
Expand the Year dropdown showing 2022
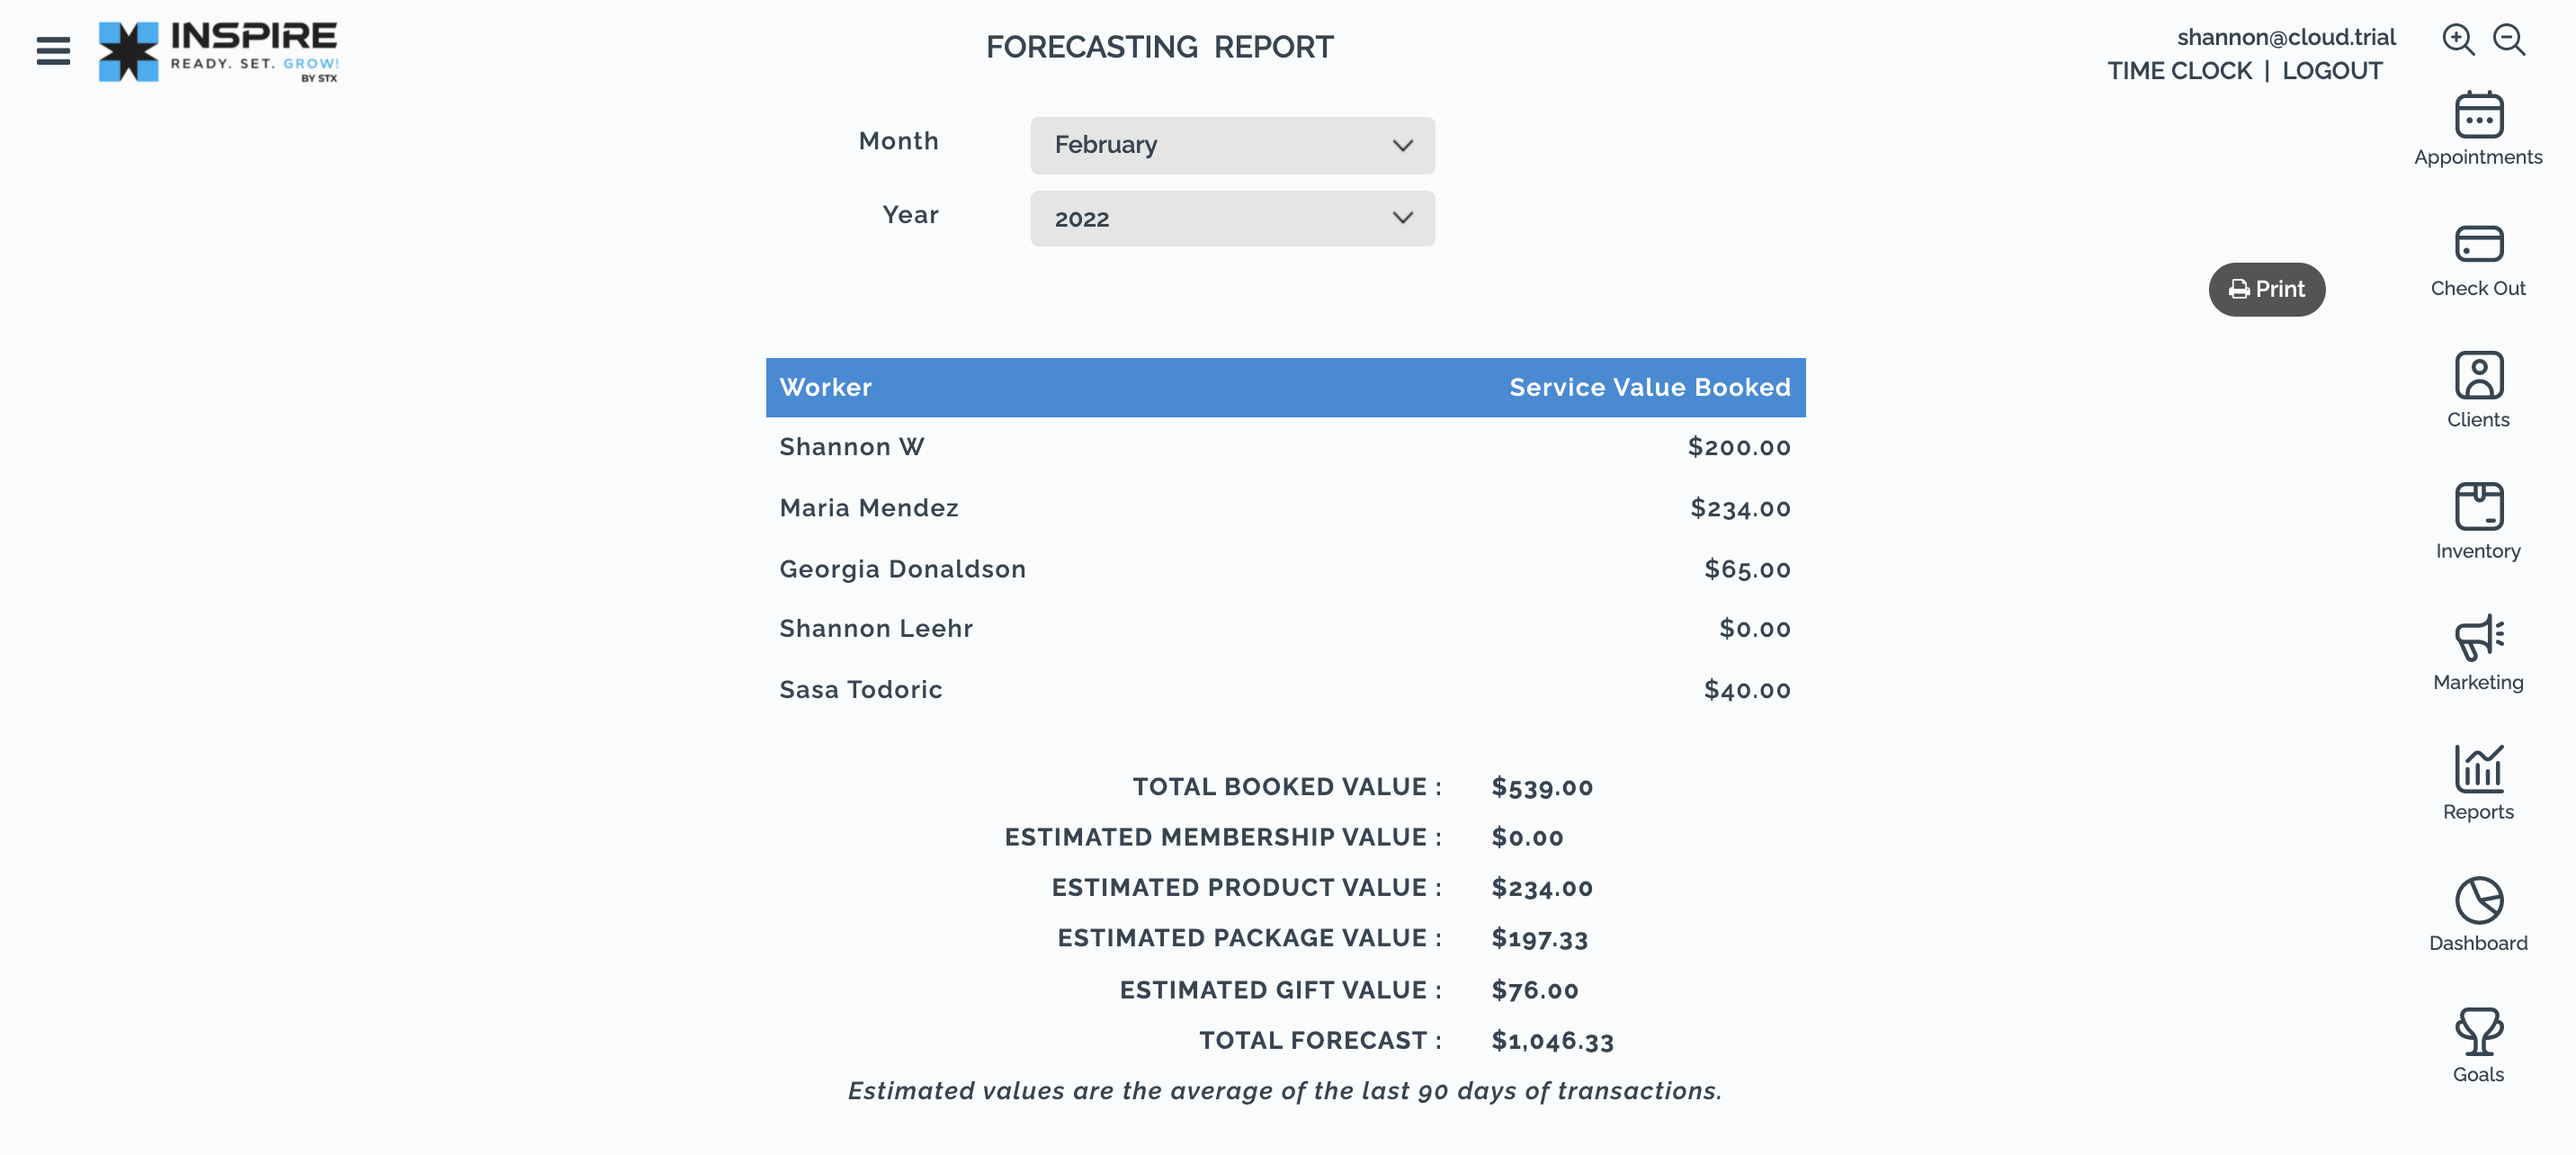click(1232, 218)
